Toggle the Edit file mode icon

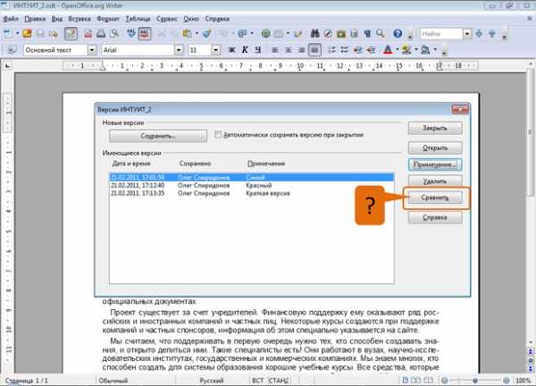point(71,33)
